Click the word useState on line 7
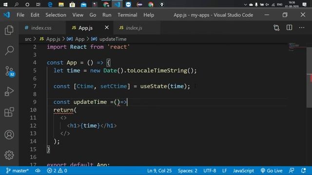The width and height of the screenshot is (312, 175). click(x=154, y=87)
